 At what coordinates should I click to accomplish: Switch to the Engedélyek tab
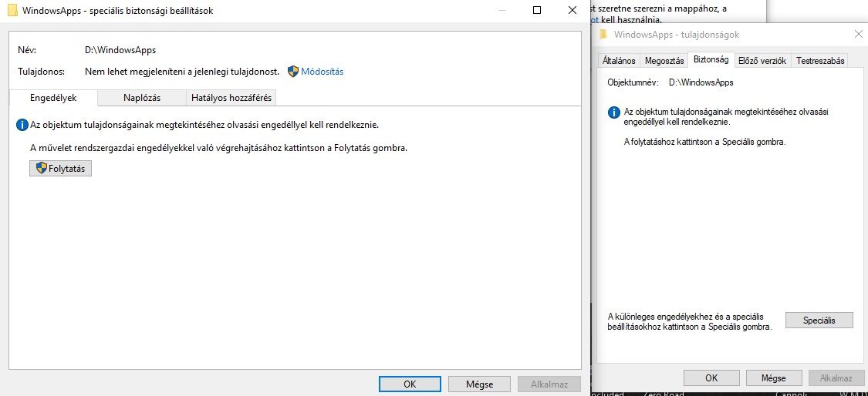[53, 98]
